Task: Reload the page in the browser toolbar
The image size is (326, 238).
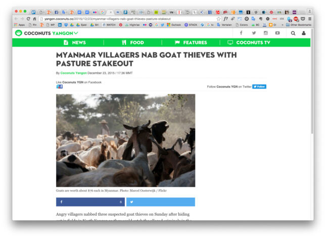Action: pyautogui.click(x=28, y=19)
